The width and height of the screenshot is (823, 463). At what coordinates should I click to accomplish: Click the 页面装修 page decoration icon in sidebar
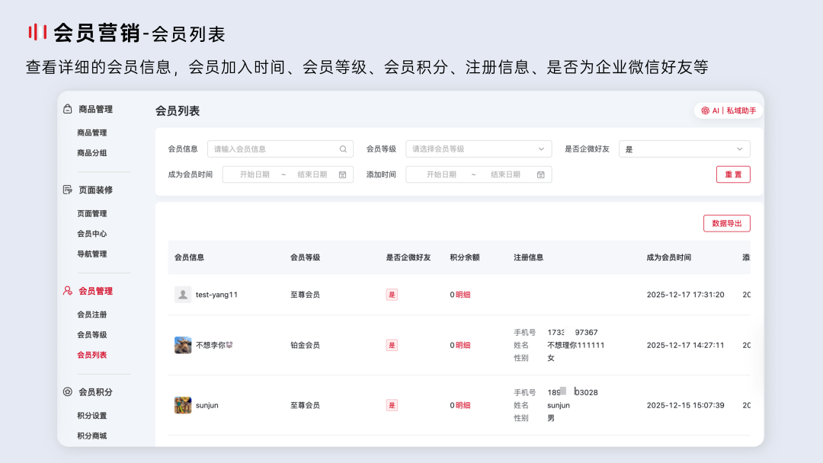click(x=69, y=190)
